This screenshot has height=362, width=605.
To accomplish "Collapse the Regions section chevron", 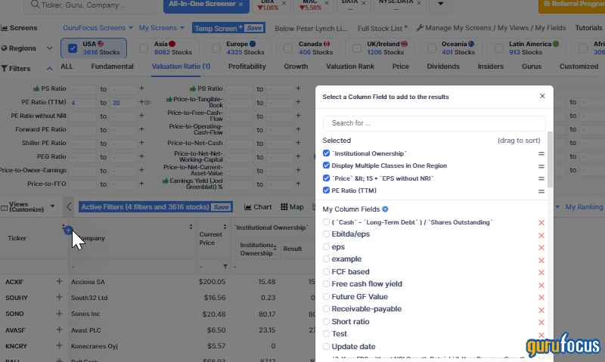I will click(49, 48).
